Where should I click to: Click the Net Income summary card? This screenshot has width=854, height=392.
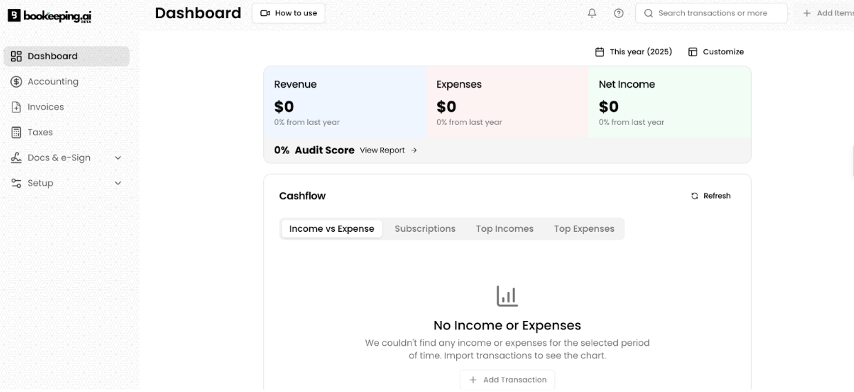670,102
